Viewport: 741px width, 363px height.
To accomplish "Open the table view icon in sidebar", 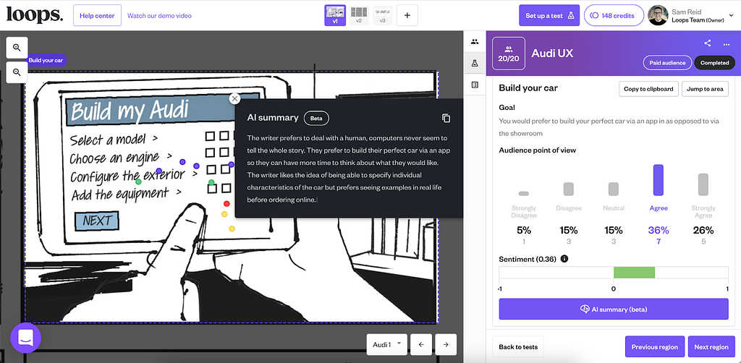I will [x=475, y=85].
